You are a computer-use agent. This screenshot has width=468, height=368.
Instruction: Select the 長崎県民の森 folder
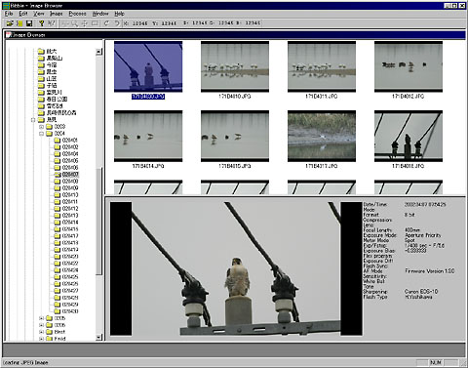[x=61, y=113]
